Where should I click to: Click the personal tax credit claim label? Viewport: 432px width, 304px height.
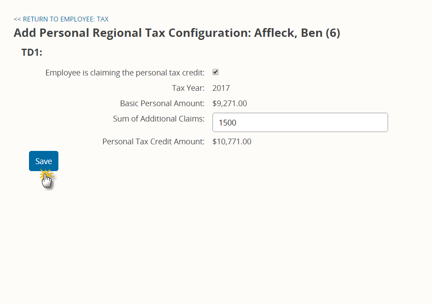[x=125, y=73]
